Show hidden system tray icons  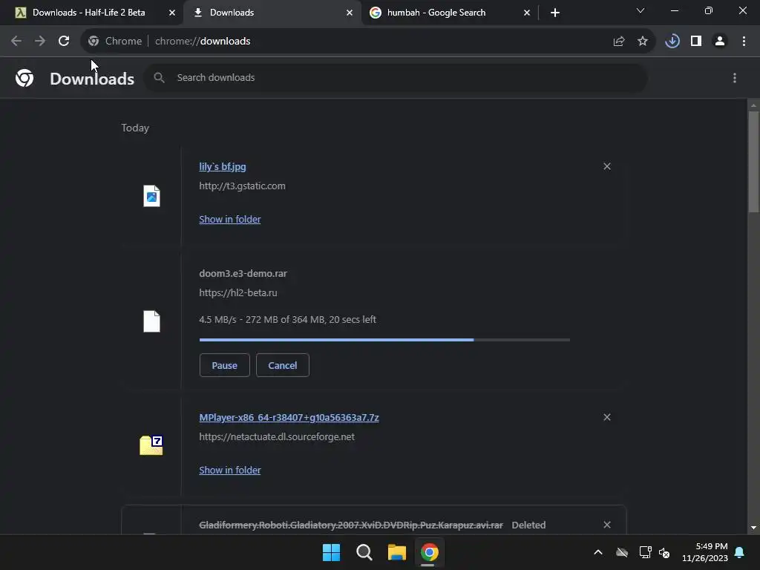[x=598, y=552]
